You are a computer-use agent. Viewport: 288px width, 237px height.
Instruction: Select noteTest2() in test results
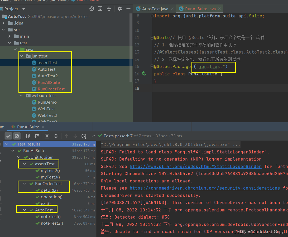click(x=52, y=223)
